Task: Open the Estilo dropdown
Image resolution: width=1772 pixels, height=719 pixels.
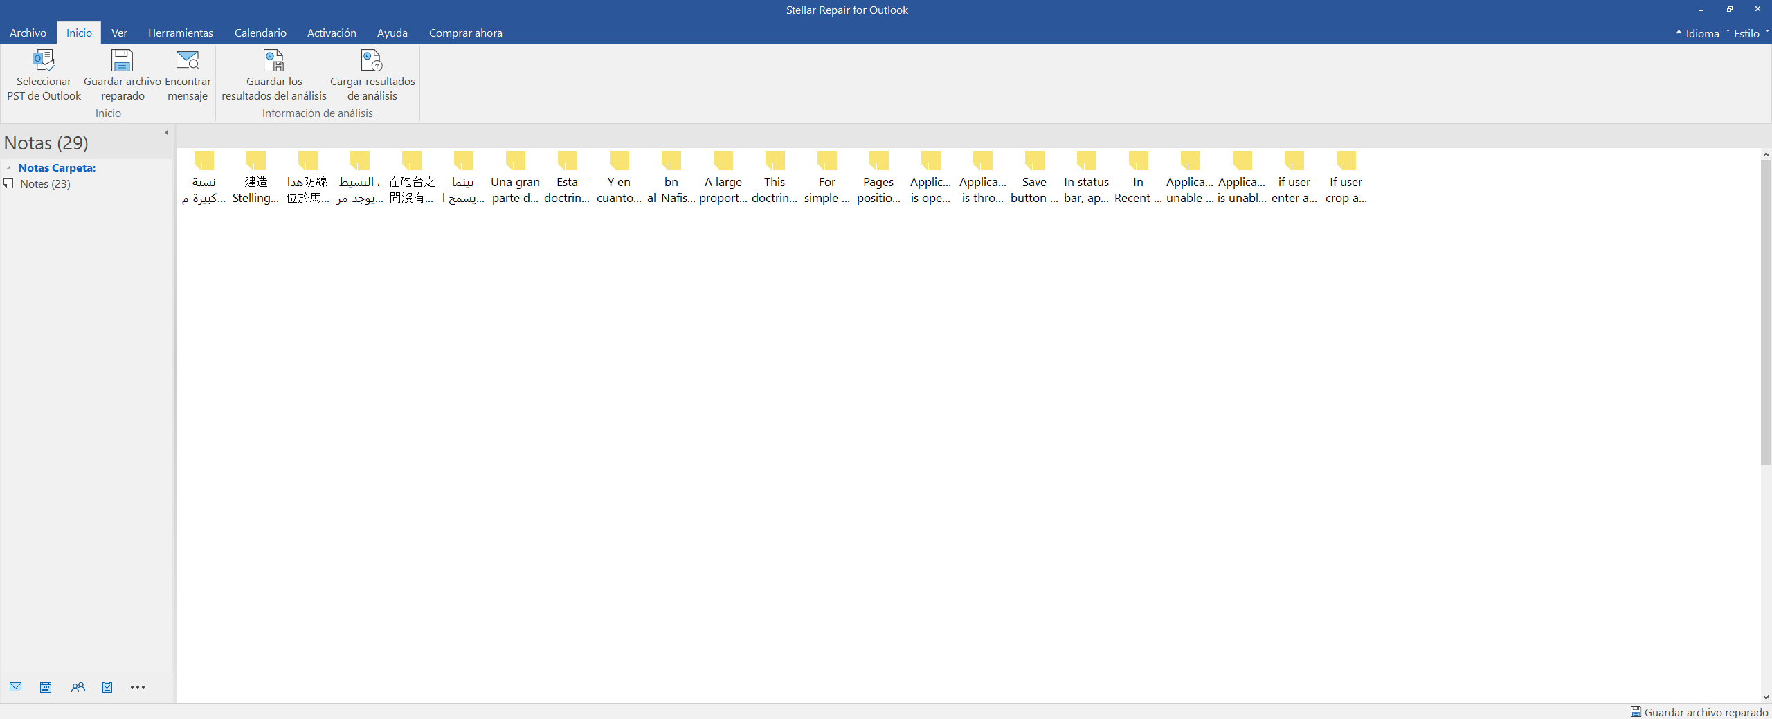Action: (1747, 33)
